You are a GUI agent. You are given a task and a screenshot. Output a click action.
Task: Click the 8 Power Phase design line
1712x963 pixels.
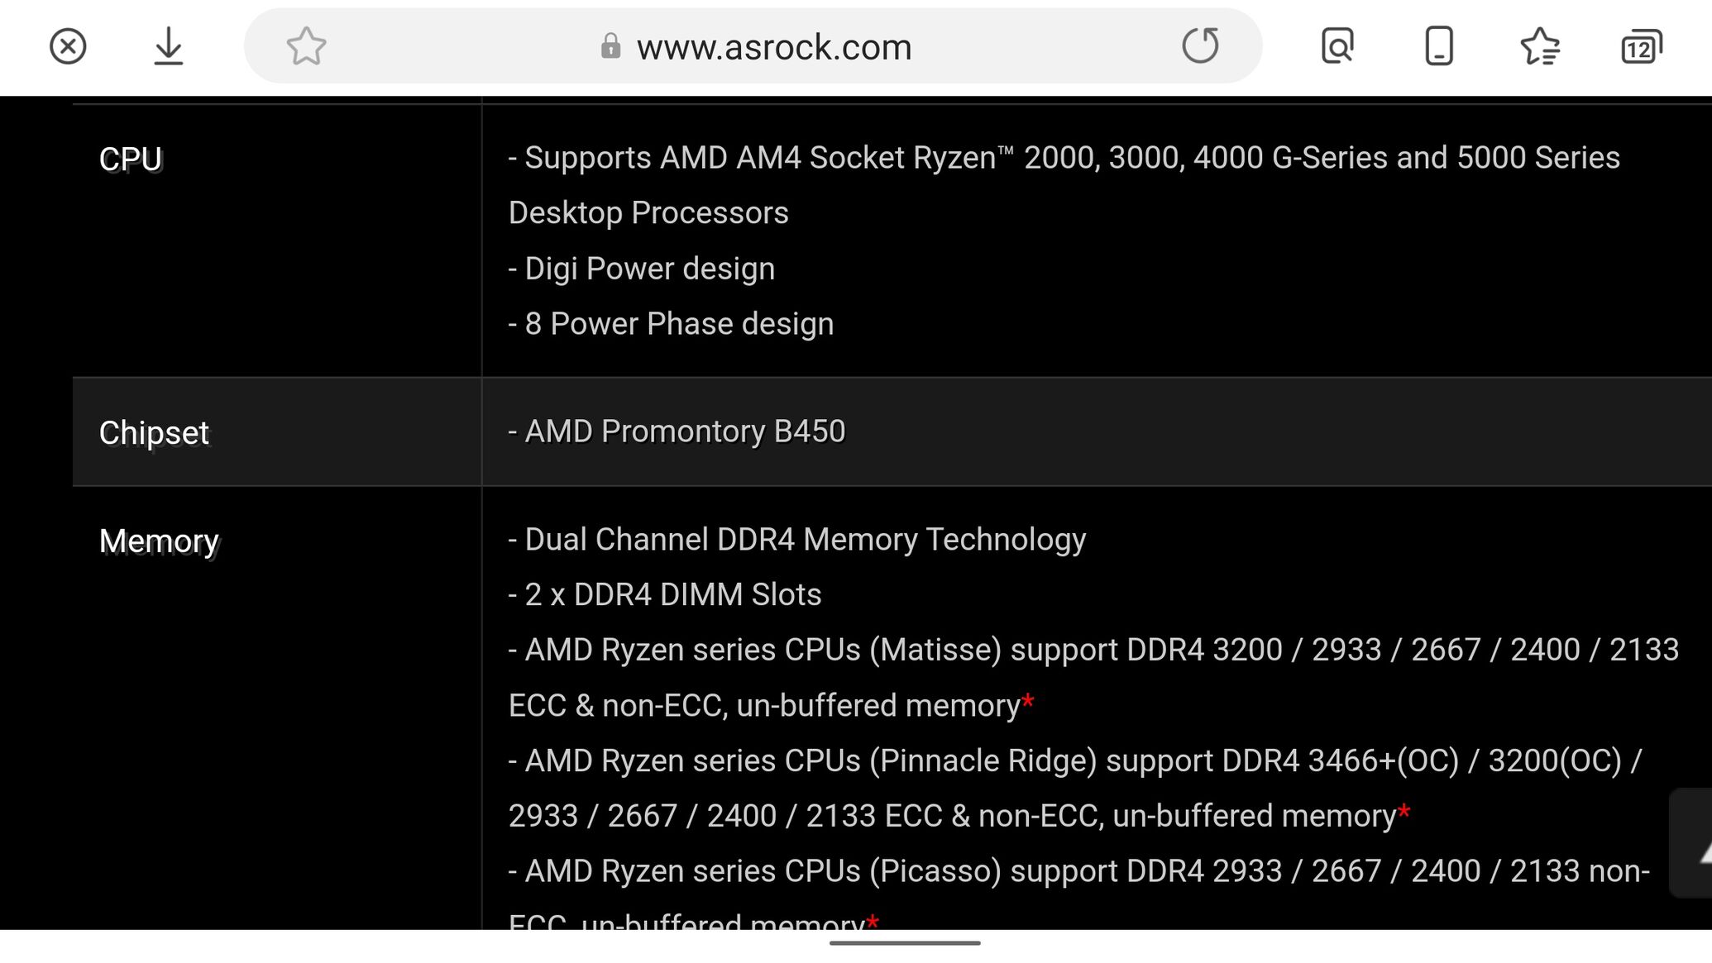pos(671,324)
